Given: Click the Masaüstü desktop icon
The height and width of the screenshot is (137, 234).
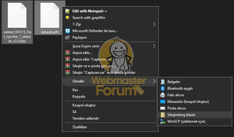Looking at the screenshot, I should point(162,102).
